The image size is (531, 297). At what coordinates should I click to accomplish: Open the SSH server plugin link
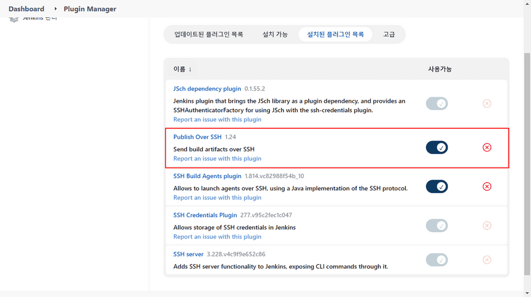[x=188, y=254]
